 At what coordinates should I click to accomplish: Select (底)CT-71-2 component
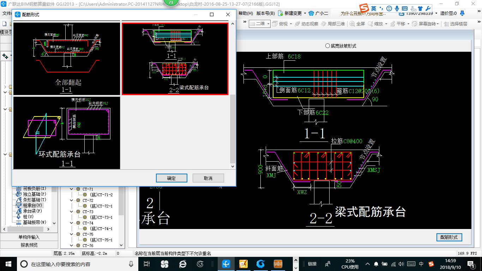101,195
